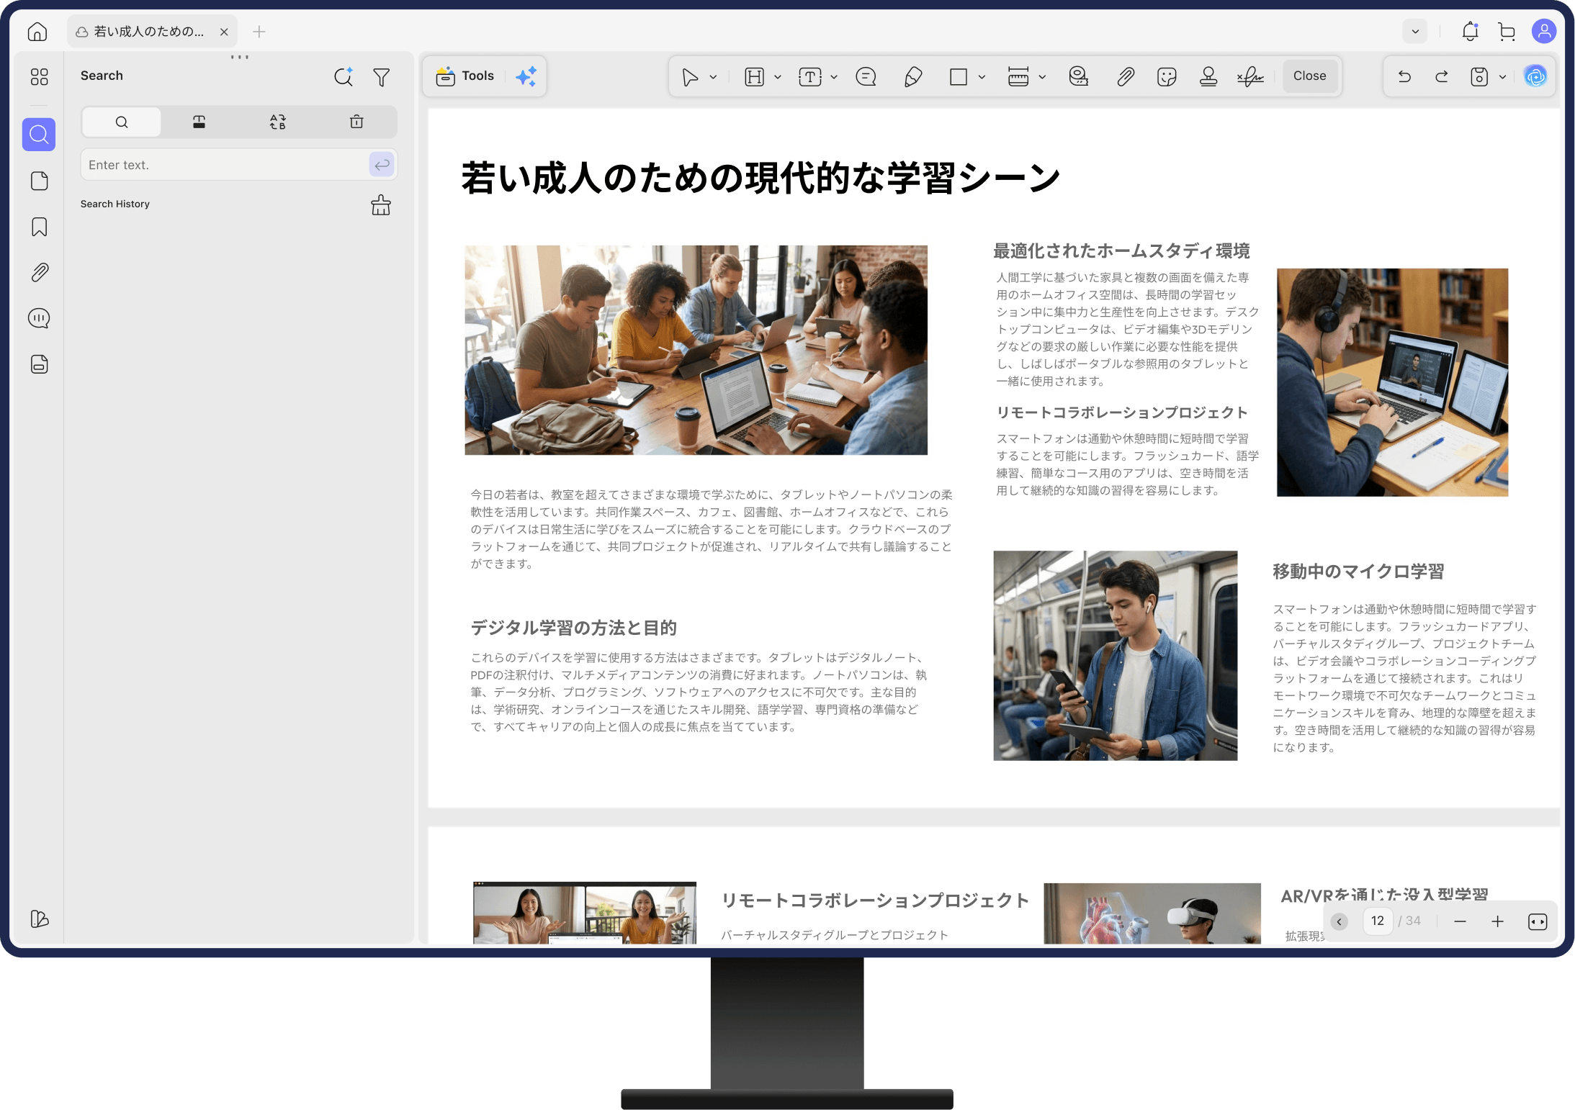The image size is (1575, 1110).
Task: Click the Enter text search field
Action: [225, 165]
